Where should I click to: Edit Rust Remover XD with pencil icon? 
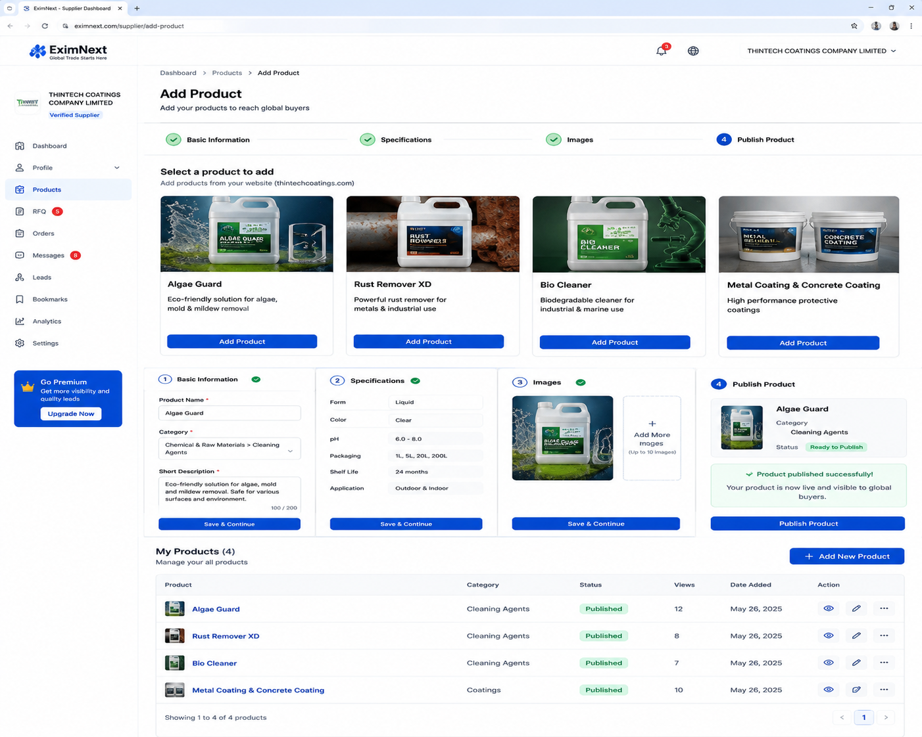click(856, 635)
